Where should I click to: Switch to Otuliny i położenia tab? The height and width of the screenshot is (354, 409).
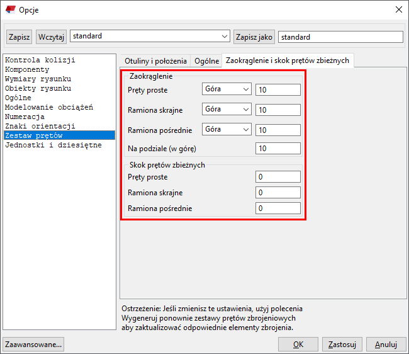(x=155, y=61)
